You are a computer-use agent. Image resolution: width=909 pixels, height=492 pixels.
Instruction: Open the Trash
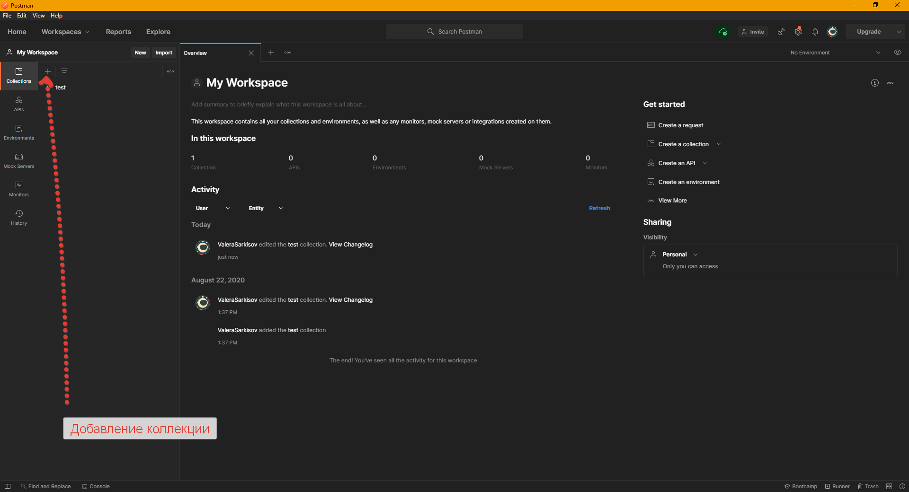868,486
